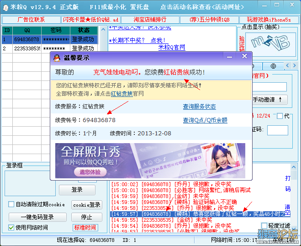Viewport: 301px width, 246px height.
Task: Toggle the 代 checkbox
Action: [280, 116]
